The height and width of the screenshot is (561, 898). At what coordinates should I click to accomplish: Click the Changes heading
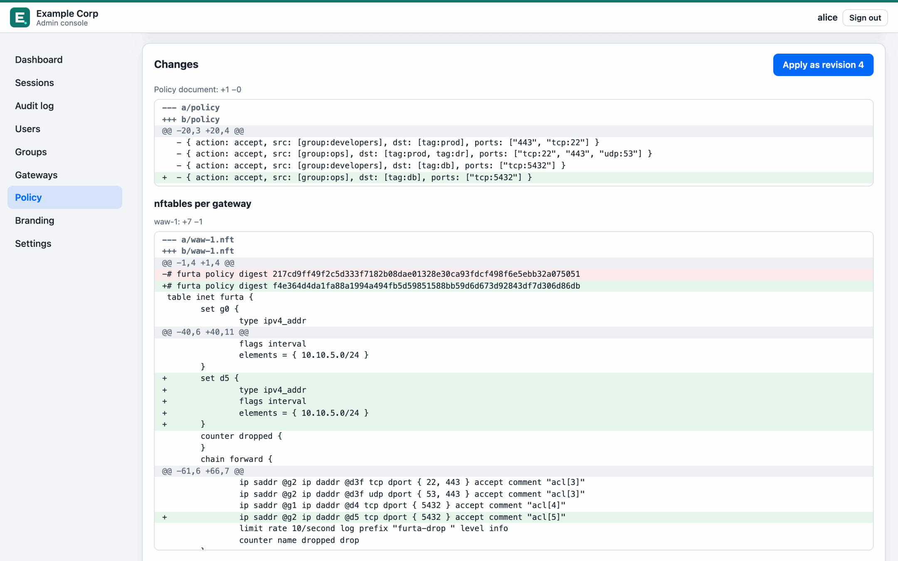[176, 64]
